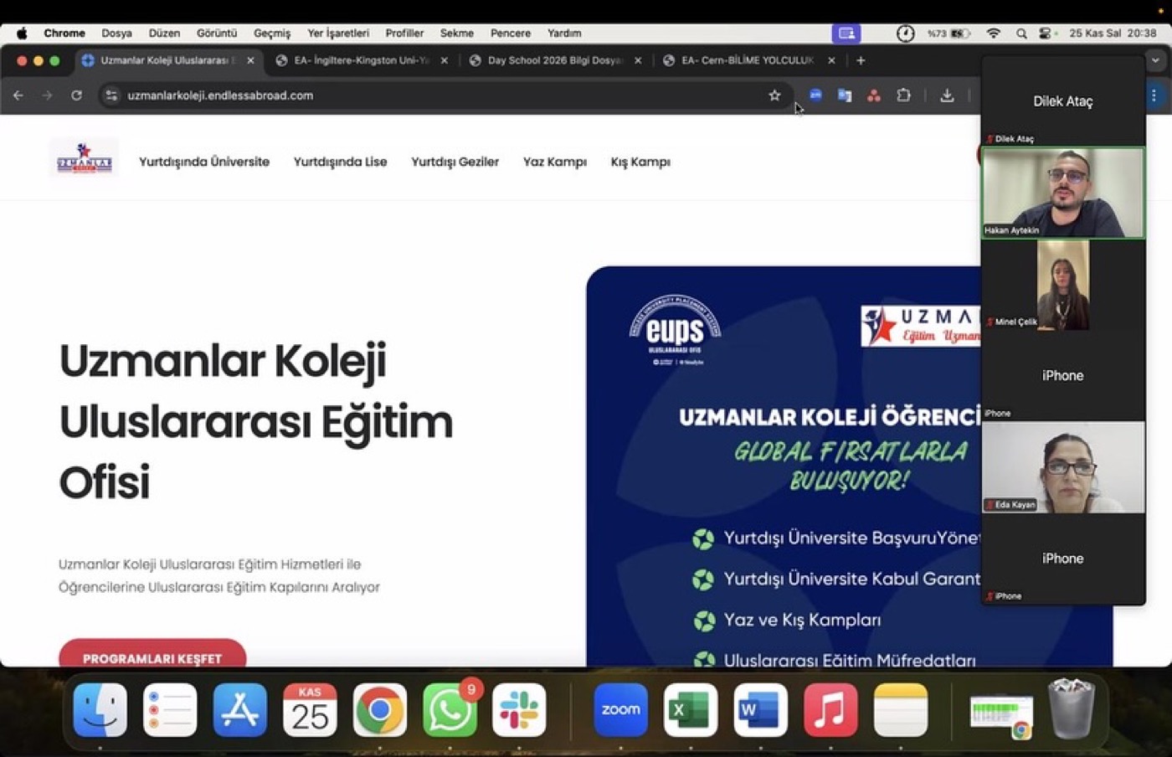This screenshot has height=757, width=1172.
Task: Click the date and time 25 Kas Sal
Action: pyautogui.click(x=1113, y=33)
